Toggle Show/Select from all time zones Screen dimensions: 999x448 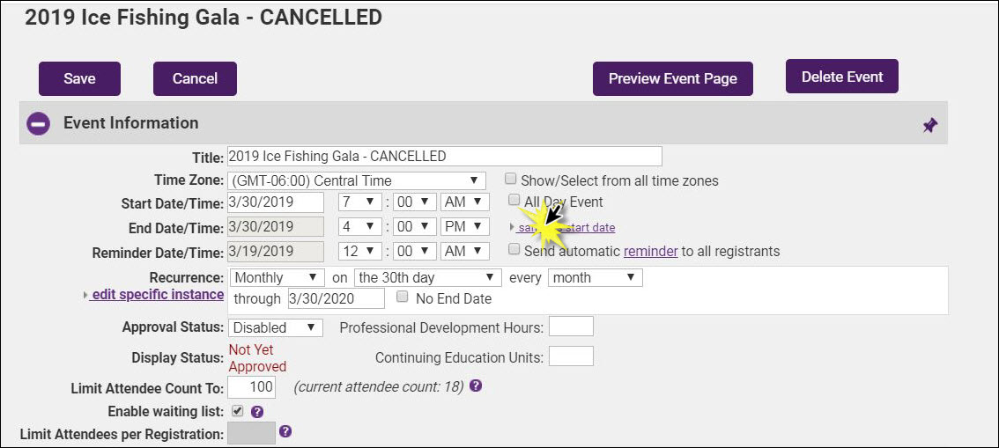511,180
